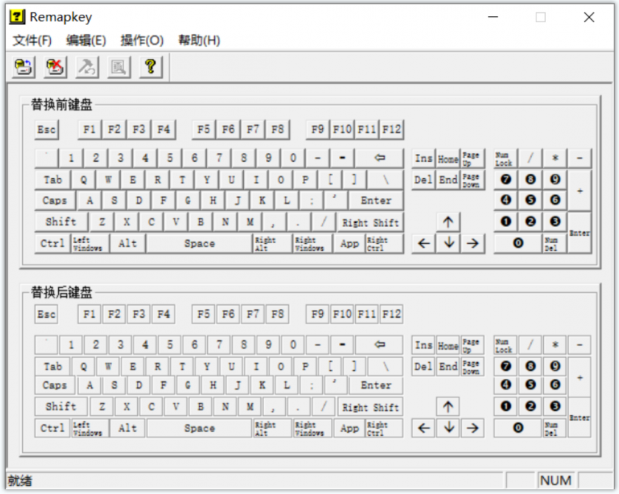Open the 操作(O) menu

(142, 40)
